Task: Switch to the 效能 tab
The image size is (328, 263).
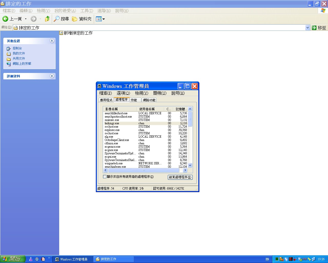Action: coord(134,100)
